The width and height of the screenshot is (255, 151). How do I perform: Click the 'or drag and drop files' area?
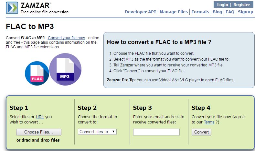tap(38, 140)
